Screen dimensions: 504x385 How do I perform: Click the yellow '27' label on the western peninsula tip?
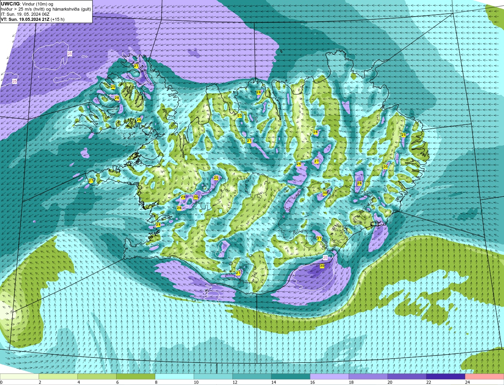pyautogui.click(x=91, y=181)
